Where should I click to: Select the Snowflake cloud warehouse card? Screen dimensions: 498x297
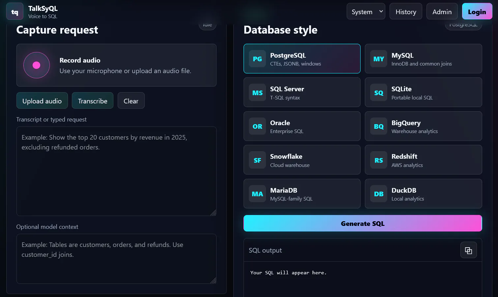(302, 160)
